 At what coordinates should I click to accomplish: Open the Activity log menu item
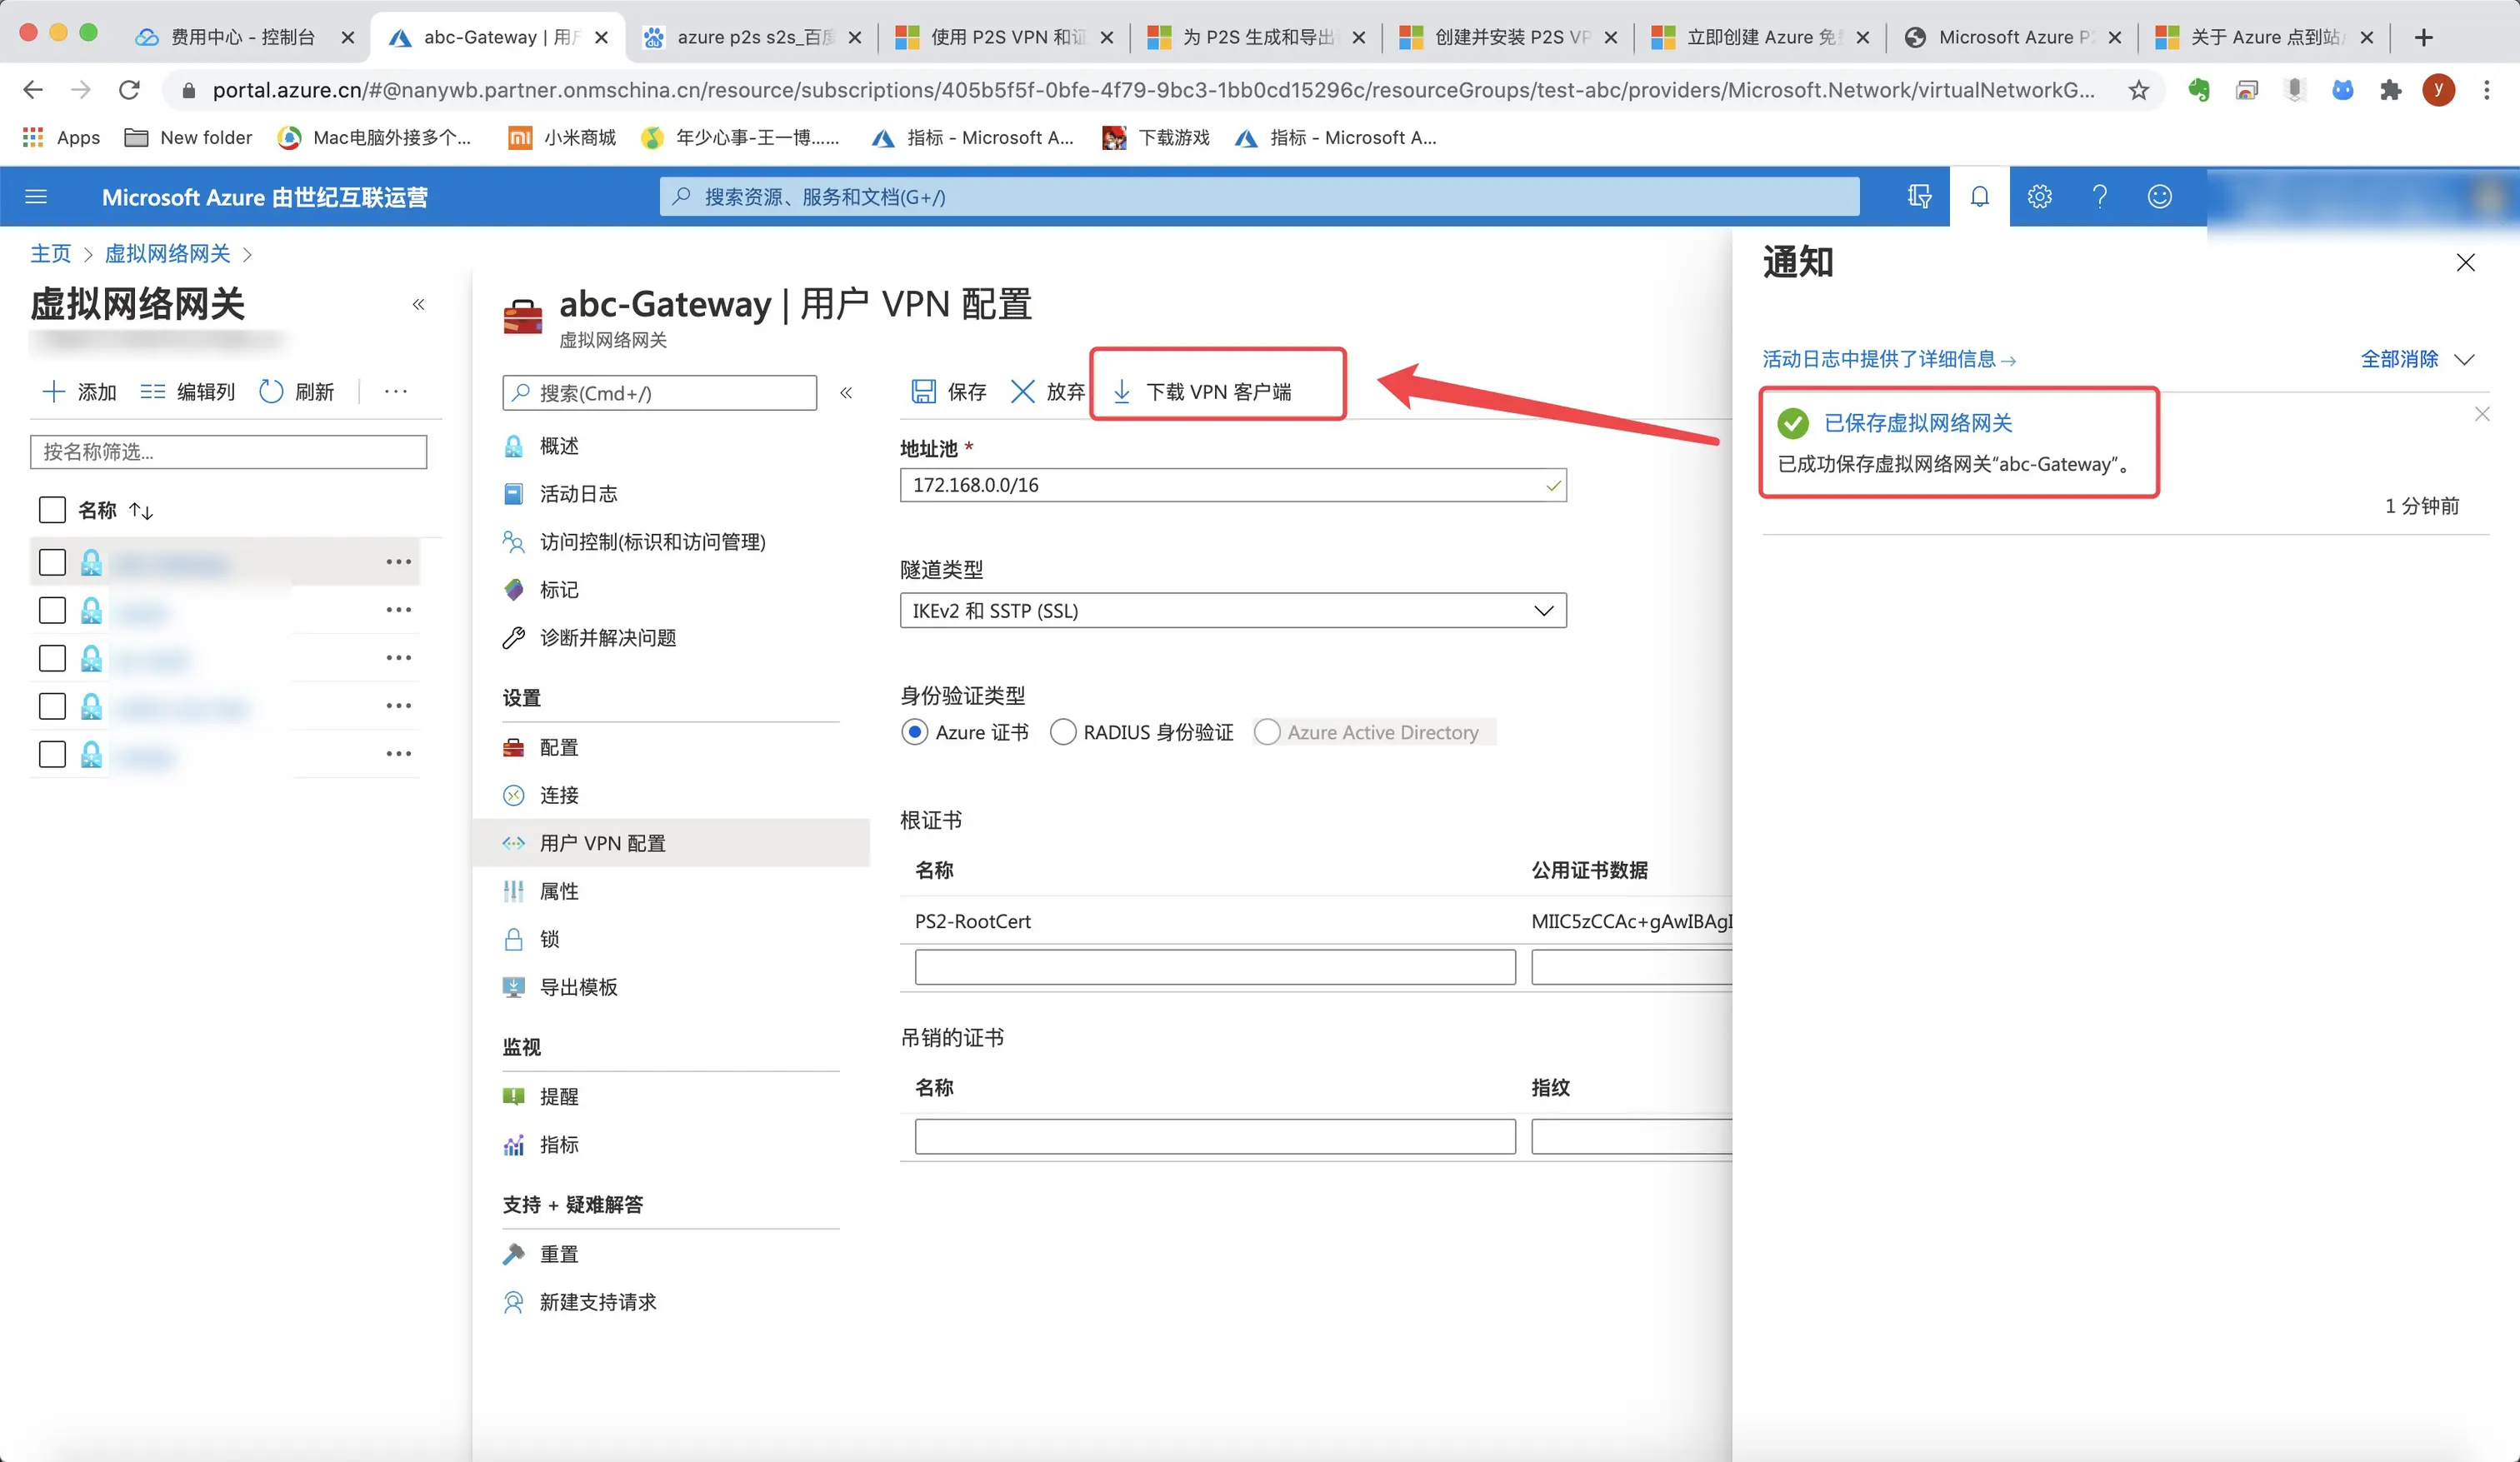[577, 494]
